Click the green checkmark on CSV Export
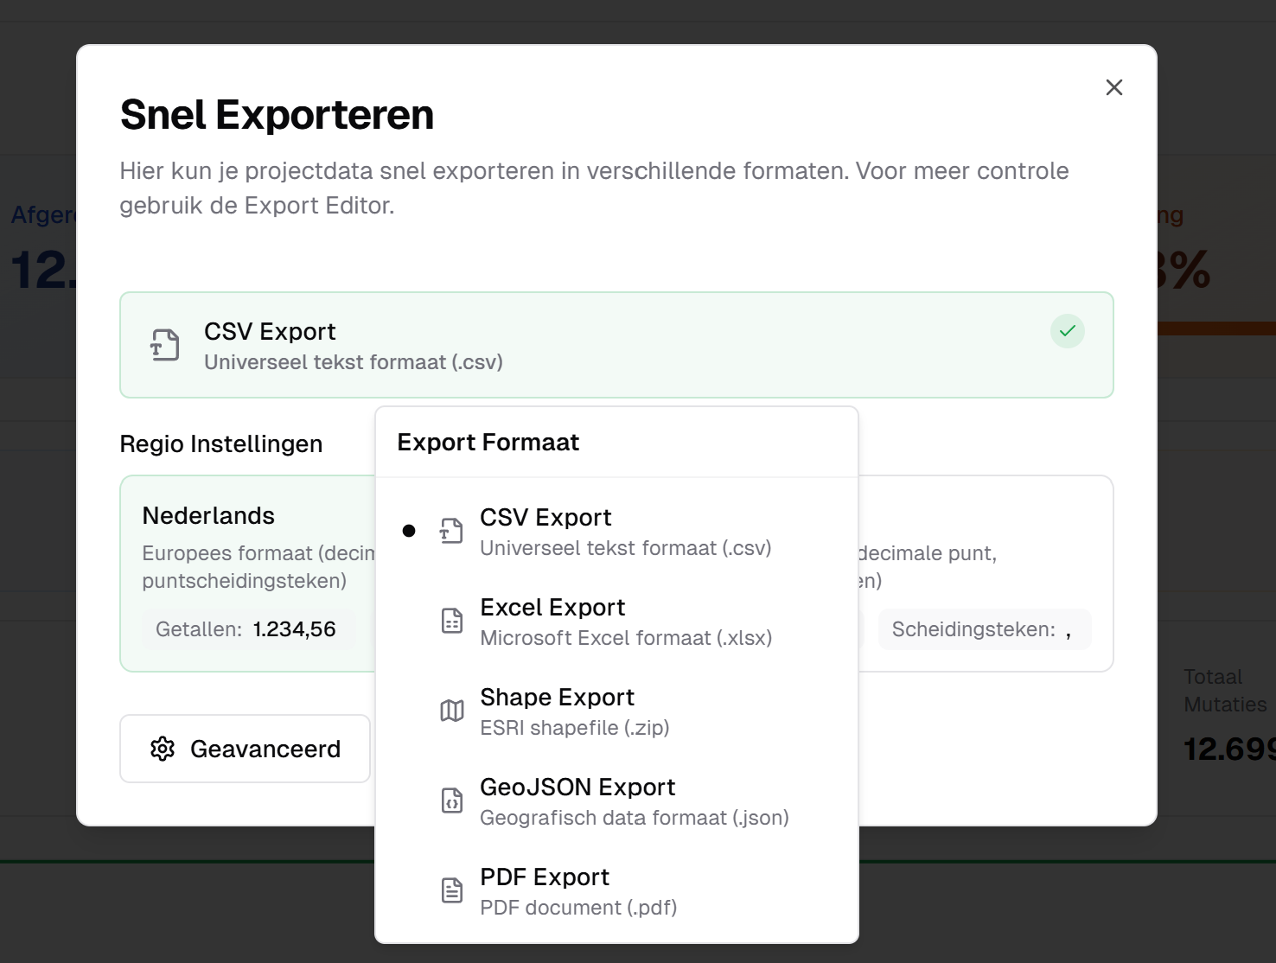This screenshot has width=1276, height=963. tap(1068, 331)
